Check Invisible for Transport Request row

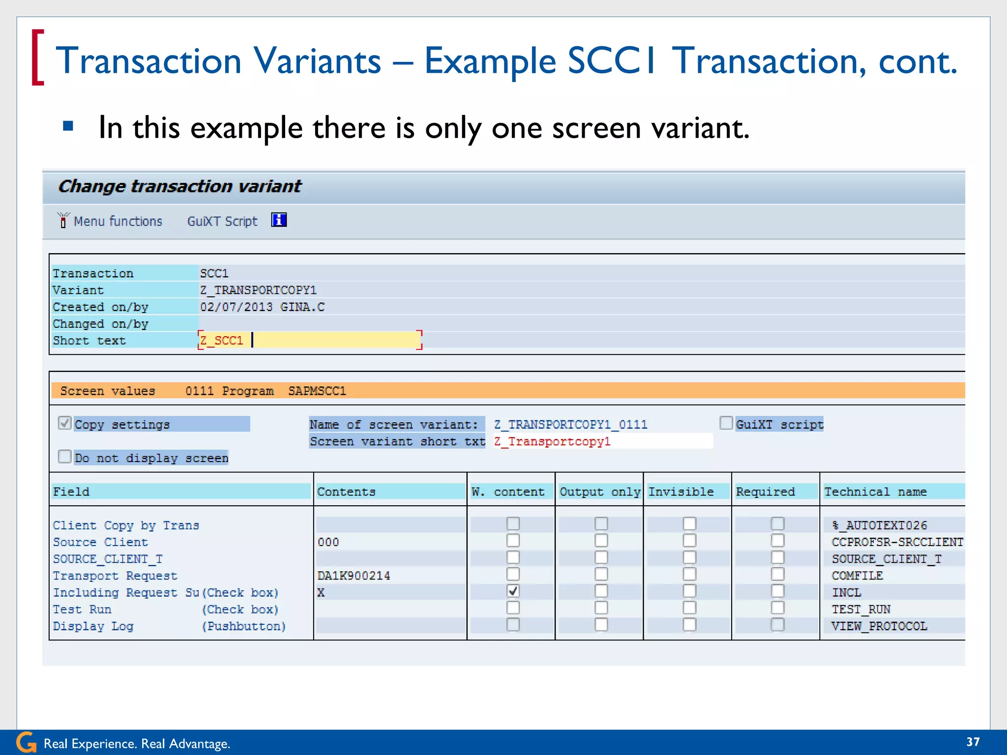[689, 574]
